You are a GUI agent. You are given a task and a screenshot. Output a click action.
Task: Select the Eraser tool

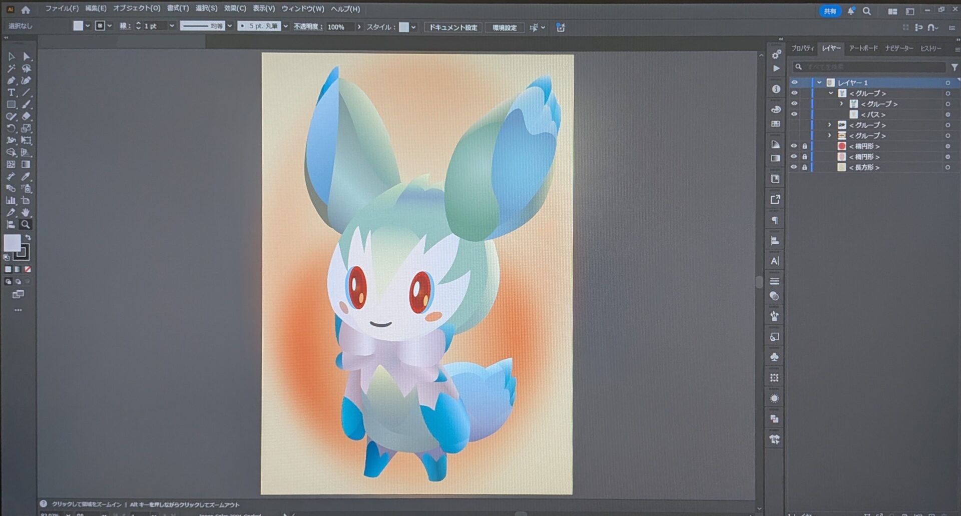(26, 117)
